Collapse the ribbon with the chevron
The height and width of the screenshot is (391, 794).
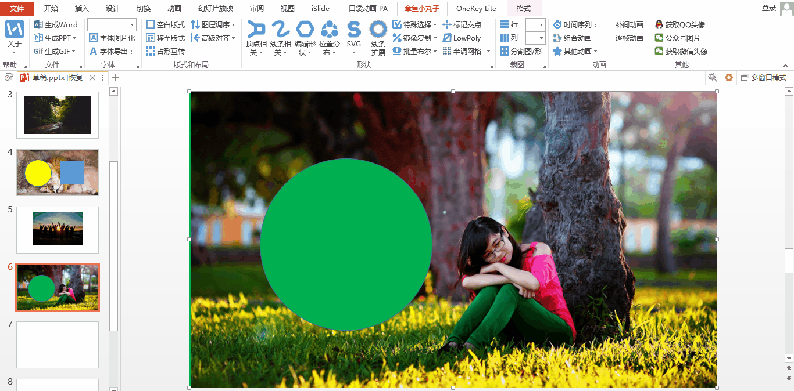point(786,65)
